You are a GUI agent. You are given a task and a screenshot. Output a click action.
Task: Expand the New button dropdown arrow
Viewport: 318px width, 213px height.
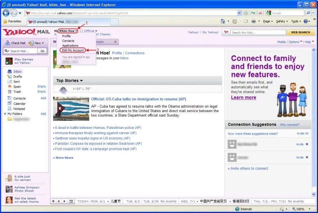[43, 43]
